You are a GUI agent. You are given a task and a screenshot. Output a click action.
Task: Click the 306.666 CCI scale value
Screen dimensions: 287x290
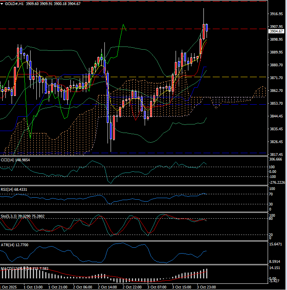pos(275,159)
